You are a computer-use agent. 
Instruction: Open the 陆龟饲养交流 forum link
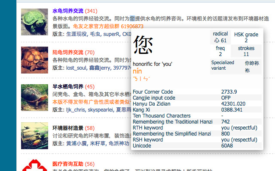coord(68,52)
